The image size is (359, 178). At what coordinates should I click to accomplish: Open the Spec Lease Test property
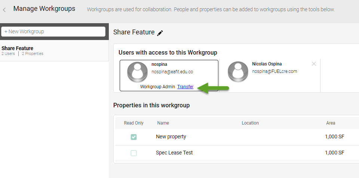(x=174, y=153)
